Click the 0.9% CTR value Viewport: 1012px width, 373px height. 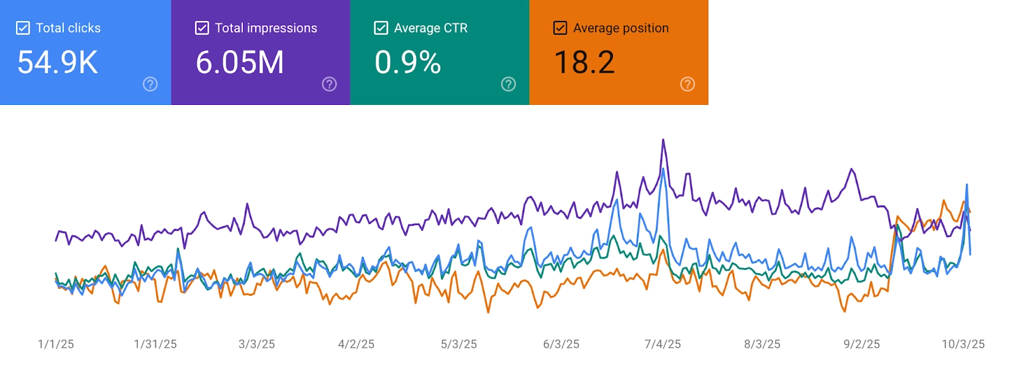point(407,62)
